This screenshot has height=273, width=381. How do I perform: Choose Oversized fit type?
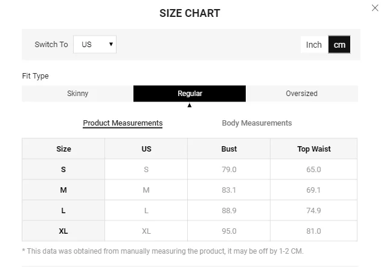[301, 94]
